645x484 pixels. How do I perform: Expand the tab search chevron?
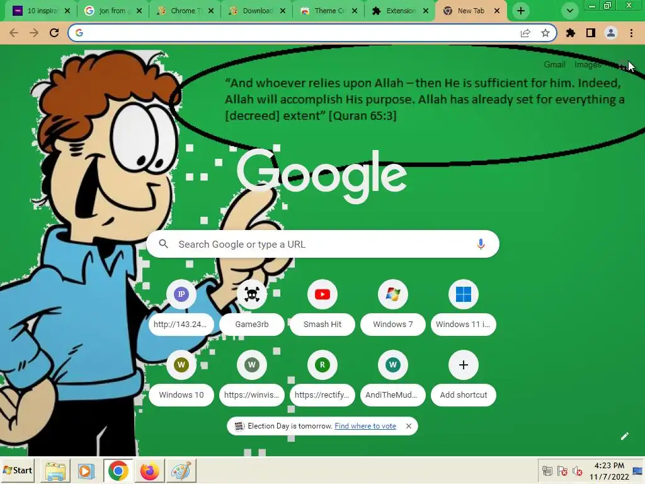pos(569,11)
